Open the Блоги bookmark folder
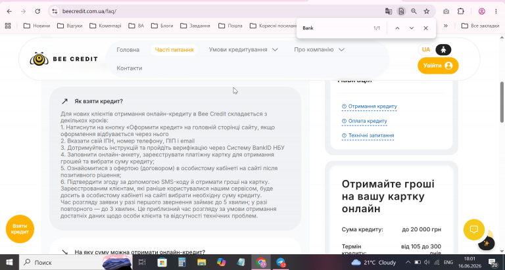The height and width of the screenshot is (270, 505). tap(162, 26)
